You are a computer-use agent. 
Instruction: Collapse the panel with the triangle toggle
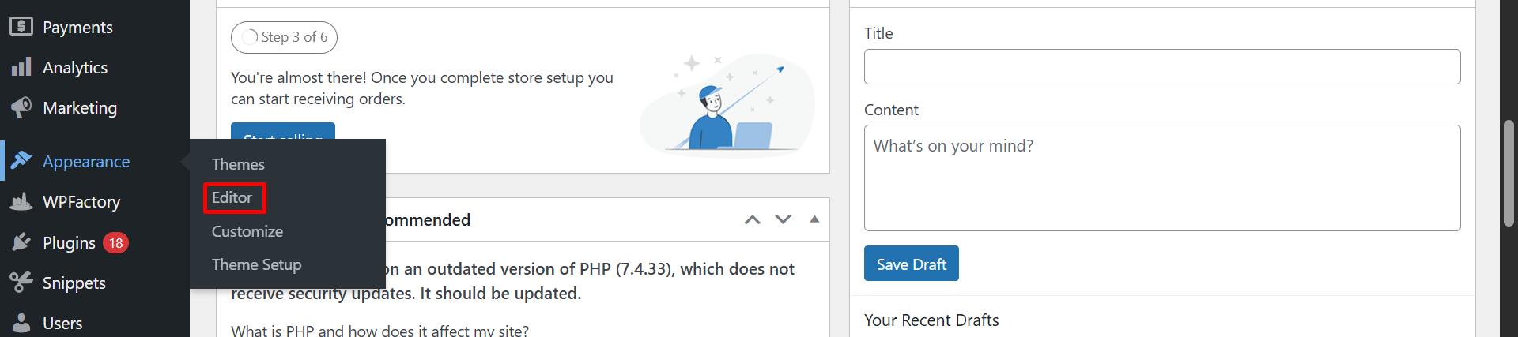click(x=814, y=219)
